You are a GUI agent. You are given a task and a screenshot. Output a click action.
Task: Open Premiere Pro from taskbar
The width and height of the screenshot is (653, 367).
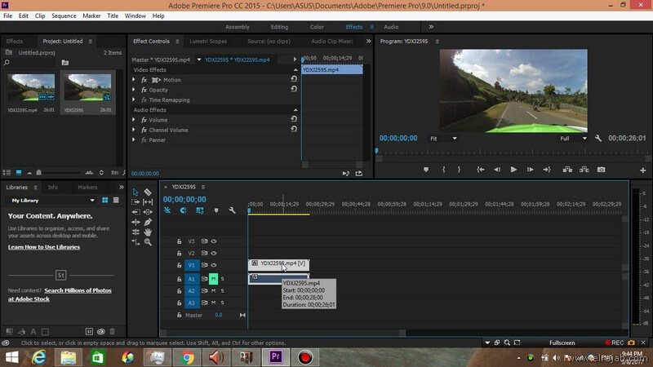pyautogui.click(x=275, y=357)
